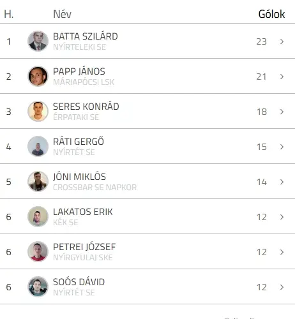Click the Név column header
The width and height of the screenshot is (295, 319).
[x=62, y=14]
